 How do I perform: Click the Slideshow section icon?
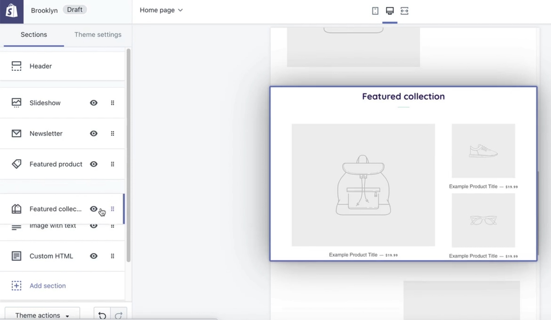coord(17,103)
